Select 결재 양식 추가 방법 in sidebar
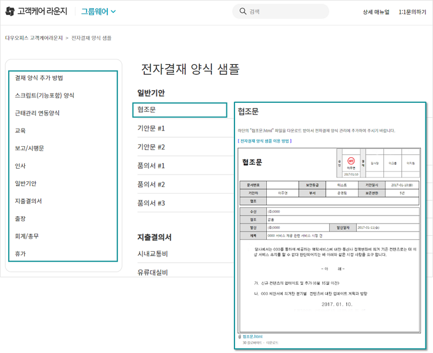Image resolution: width=433 pixels, height=353 pixels. 39,78
